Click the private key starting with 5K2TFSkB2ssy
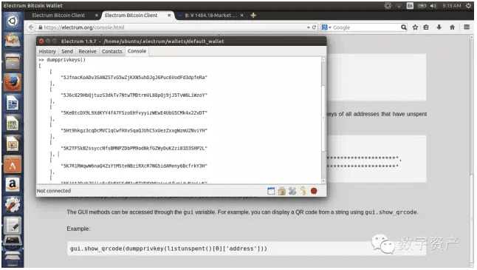This screenshot has width=477, height=270. coord(134,148)
